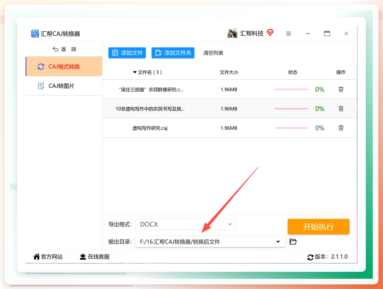The image size is (383, 289).
Task: Click 开始执行 button
Action: (318, 227)
